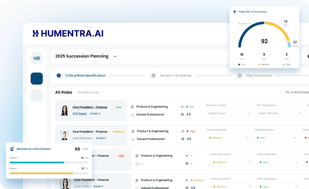Click the airplane icon beside Flight Risk of Successors

(x=235, y=11)
